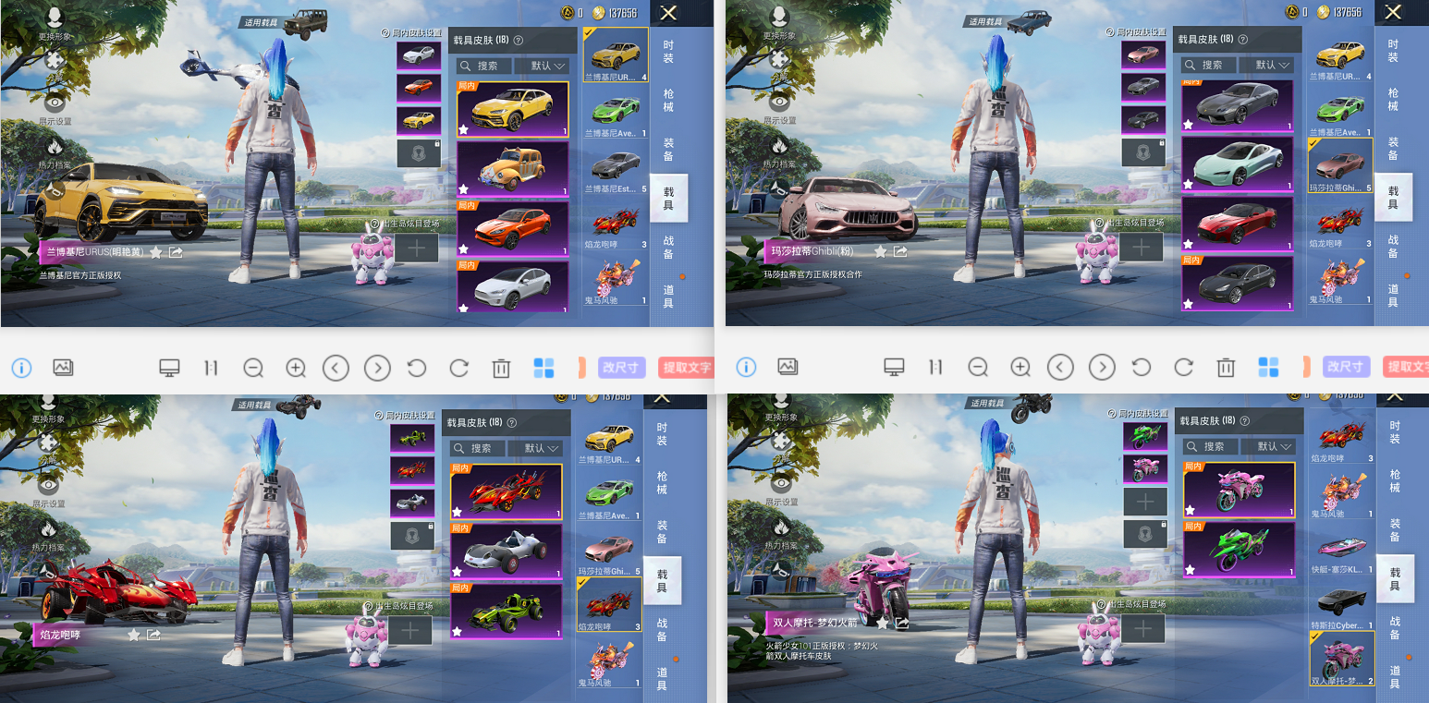Toggle 展示设置 eye icon in Maserati Ghibli screenshot
1429x703 pixels.
coord(779,103)
